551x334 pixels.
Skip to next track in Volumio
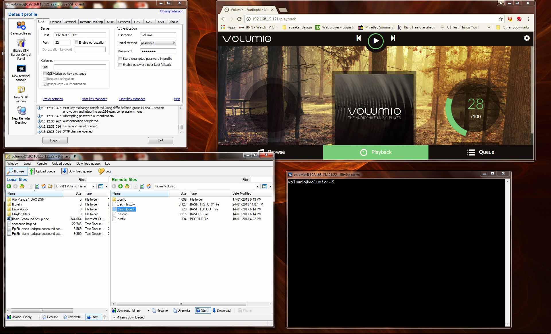[393, 38]
